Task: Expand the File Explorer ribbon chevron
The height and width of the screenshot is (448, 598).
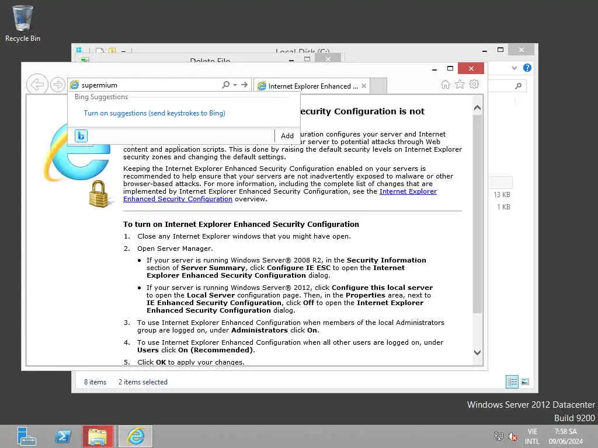Action: pyautogui.click(x=514, y=68)
